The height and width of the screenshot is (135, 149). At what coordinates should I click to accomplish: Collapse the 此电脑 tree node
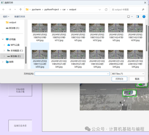pyautogui.click(x=3, y=39)
